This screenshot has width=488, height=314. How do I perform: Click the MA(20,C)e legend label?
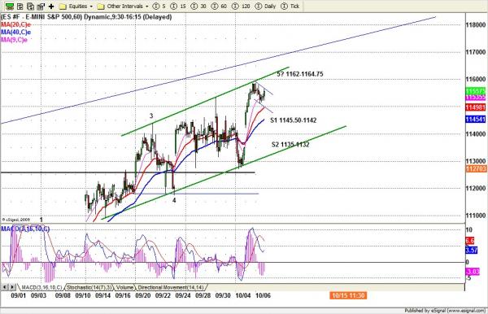pyautogui.click(x=16, y=24)
